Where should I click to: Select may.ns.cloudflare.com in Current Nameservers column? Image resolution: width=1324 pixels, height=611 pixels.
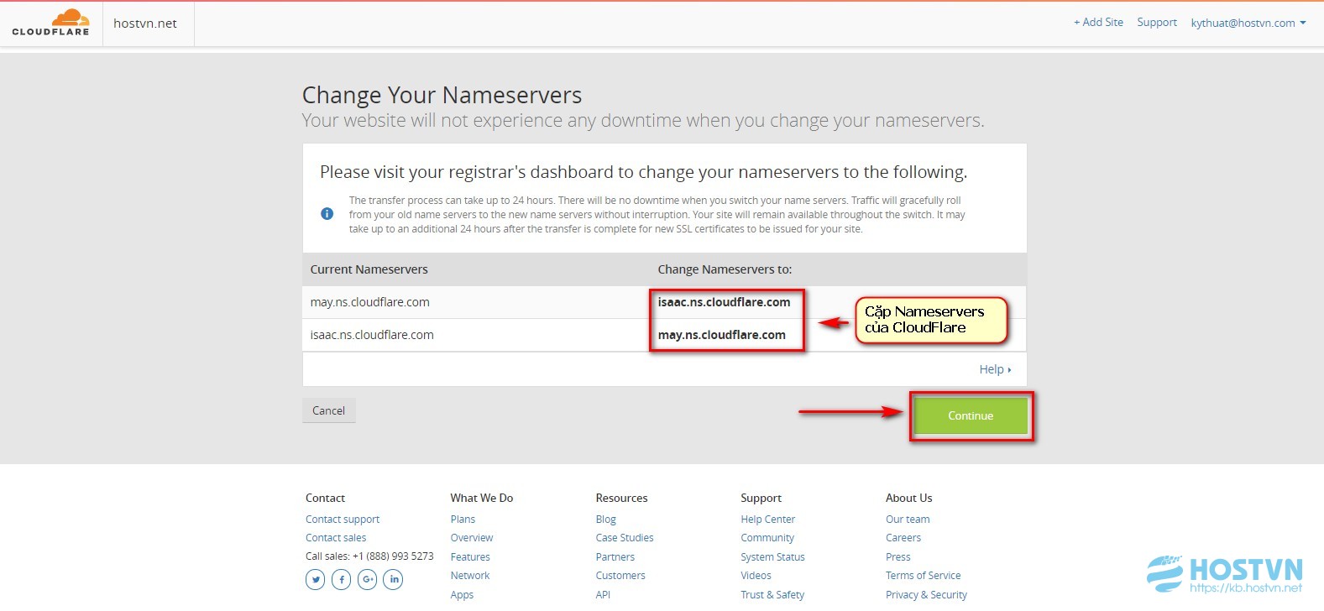(x=369, y=302)
